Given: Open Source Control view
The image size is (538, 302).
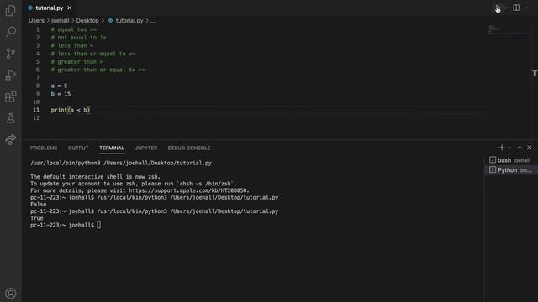Looking at the screenshot, I should 11,54.
